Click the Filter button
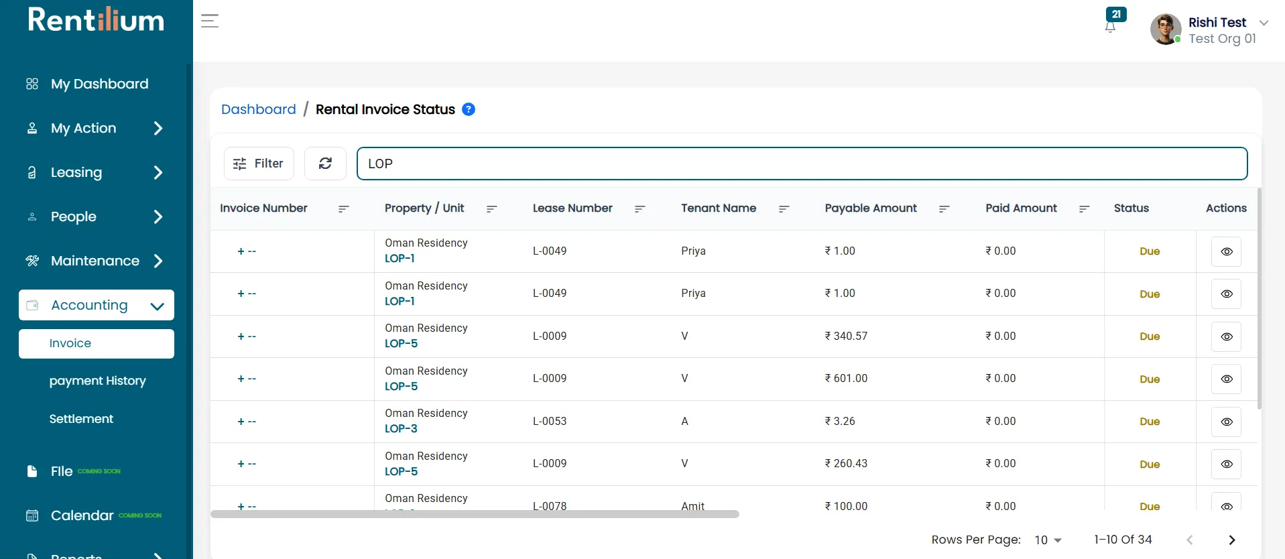Viewport: 1285px width, 559px height. coord(259,164)
